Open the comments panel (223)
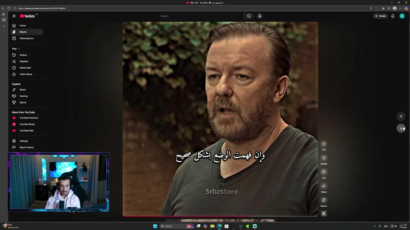This screenshot has height=230, width=410. coord(324,172)
